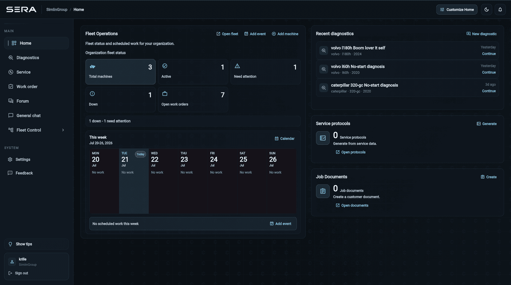Viewport: 511px width, 285px height.
Task: Click the SERA logo
Action: click(x=21, y=9)
